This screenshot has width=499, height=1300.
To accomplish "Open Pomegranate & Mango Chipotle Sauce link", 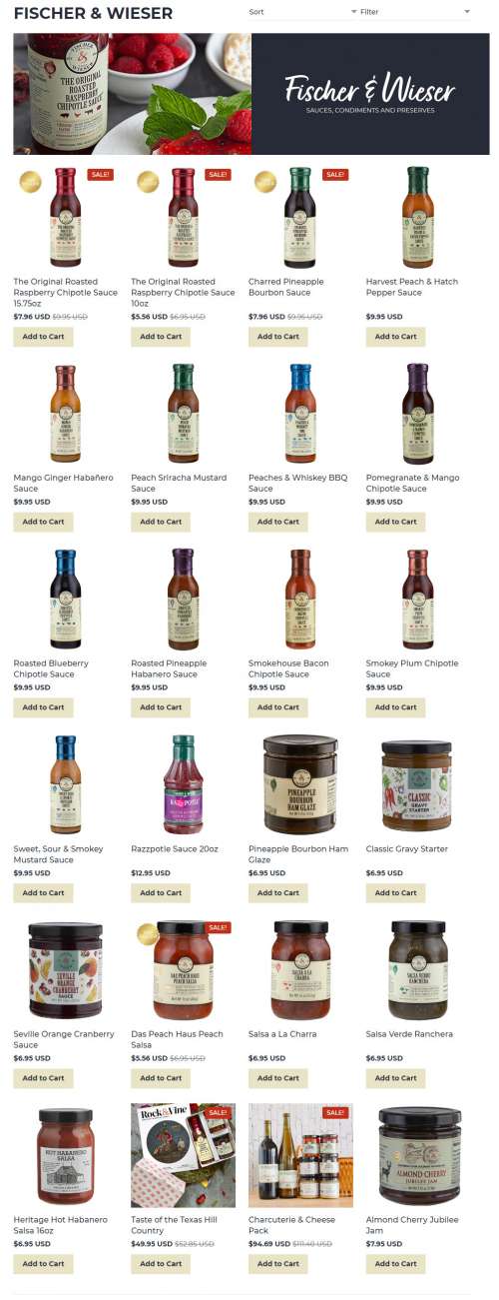I will click(x=412, y=483).
